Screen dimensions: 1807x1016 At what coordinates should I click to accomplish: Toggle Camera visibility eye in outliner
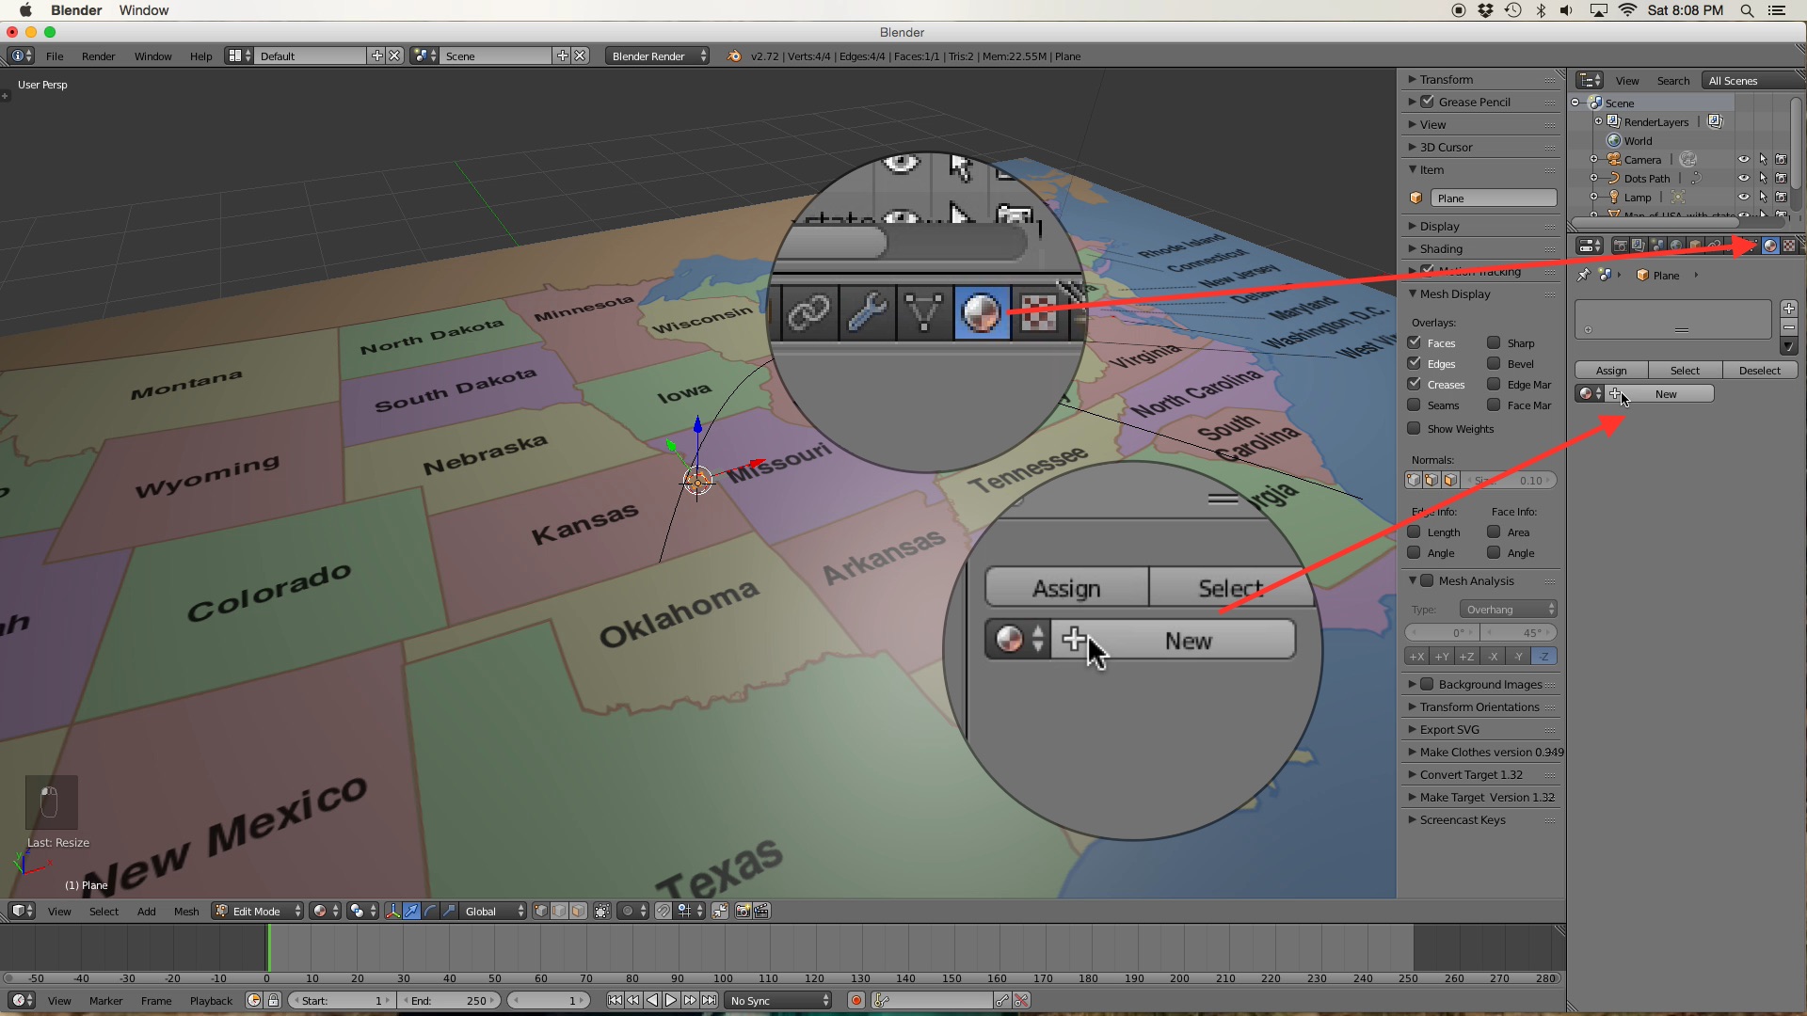1743,159
